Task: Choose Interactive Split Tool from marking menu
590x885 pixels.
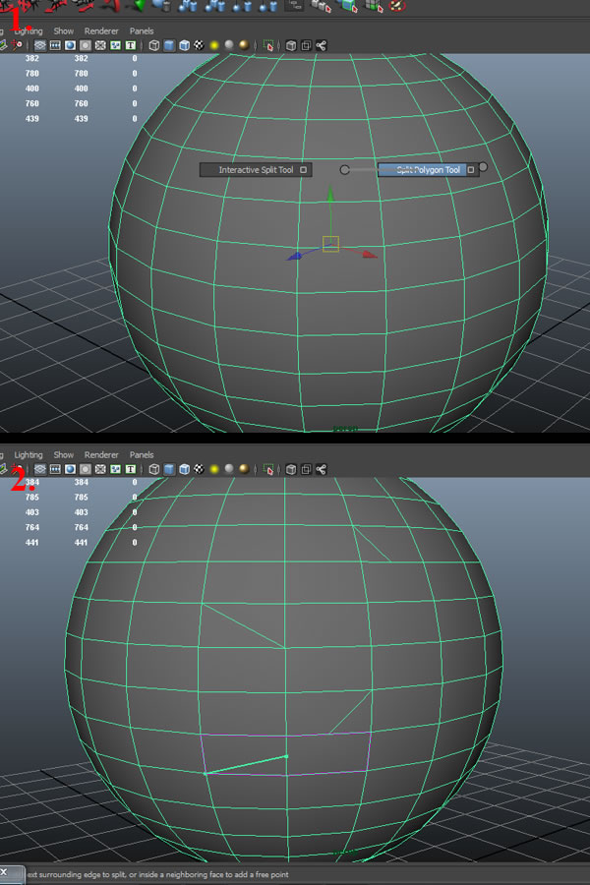Action: [255, 170]
